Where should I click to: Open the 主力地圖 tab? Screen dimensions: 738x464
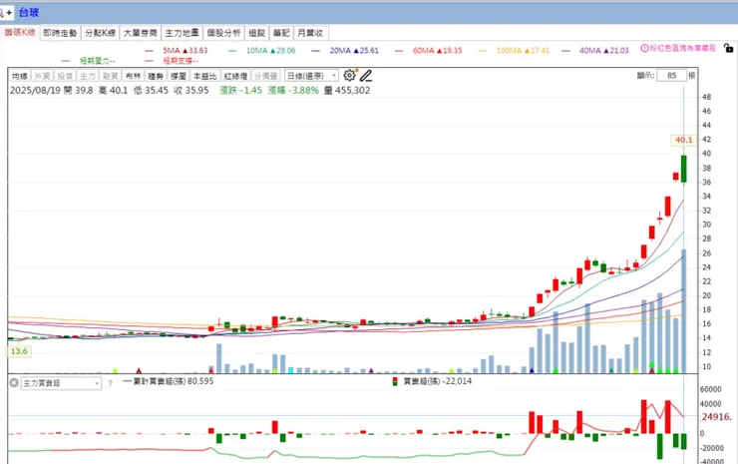tap(182, 33)
